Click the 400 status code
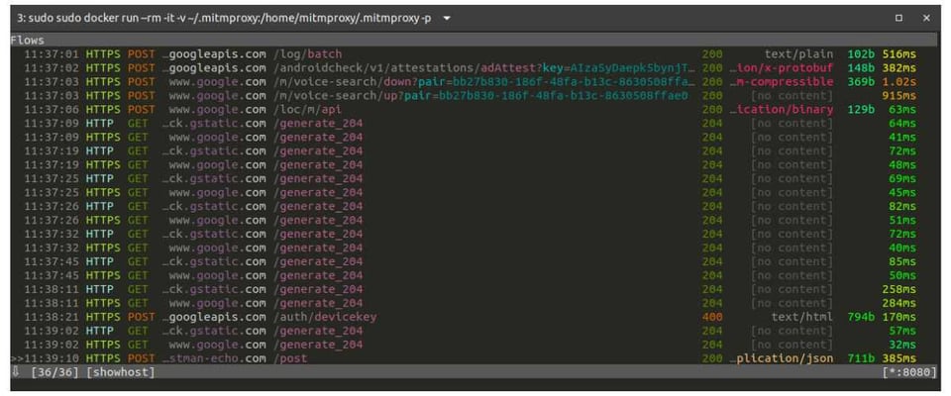 pyautogui.click(x=712, y=317)
